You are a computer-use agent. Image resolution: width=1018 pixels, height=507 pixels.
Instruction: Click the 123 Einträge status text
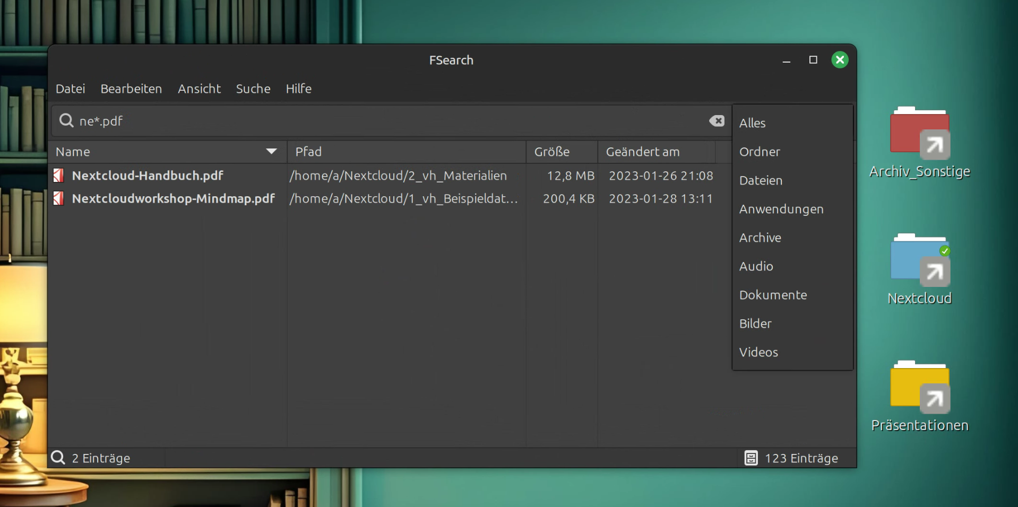[x=801, y=458]
